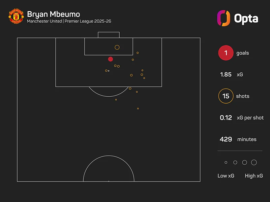The image size is (270, 202).
Task: Click the shot marker on penalty arc edge
Action: [130, 88]
